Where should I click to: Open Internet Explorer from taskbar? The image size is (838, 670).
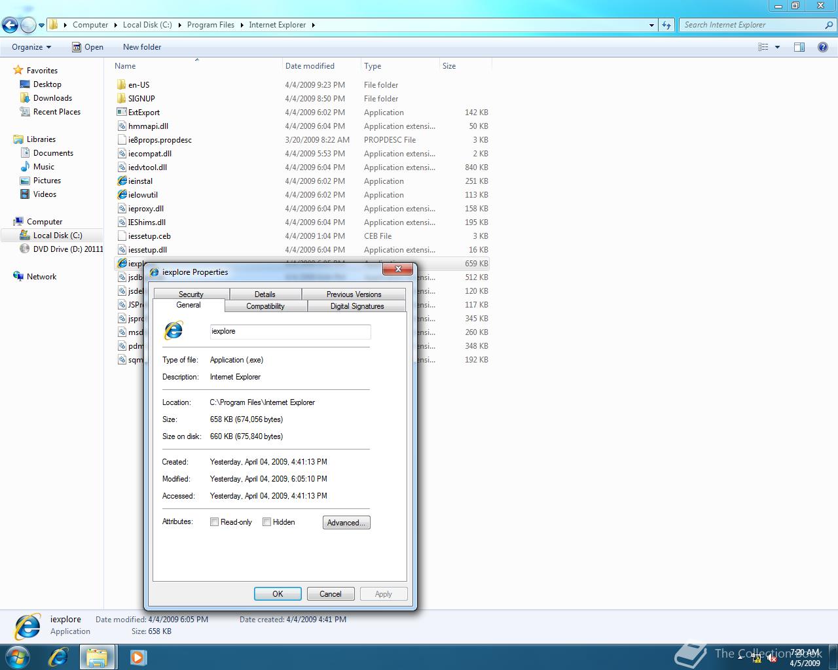(x=58, y=657)
